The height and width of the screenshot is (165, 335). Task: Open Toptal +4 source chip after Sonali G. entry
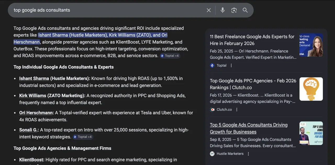pos(83,137)
